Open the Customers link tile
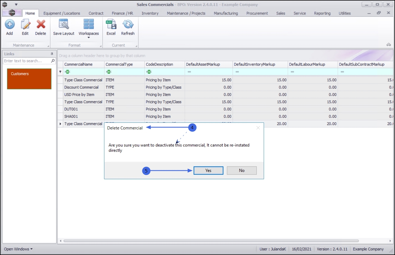 point(29,79)
